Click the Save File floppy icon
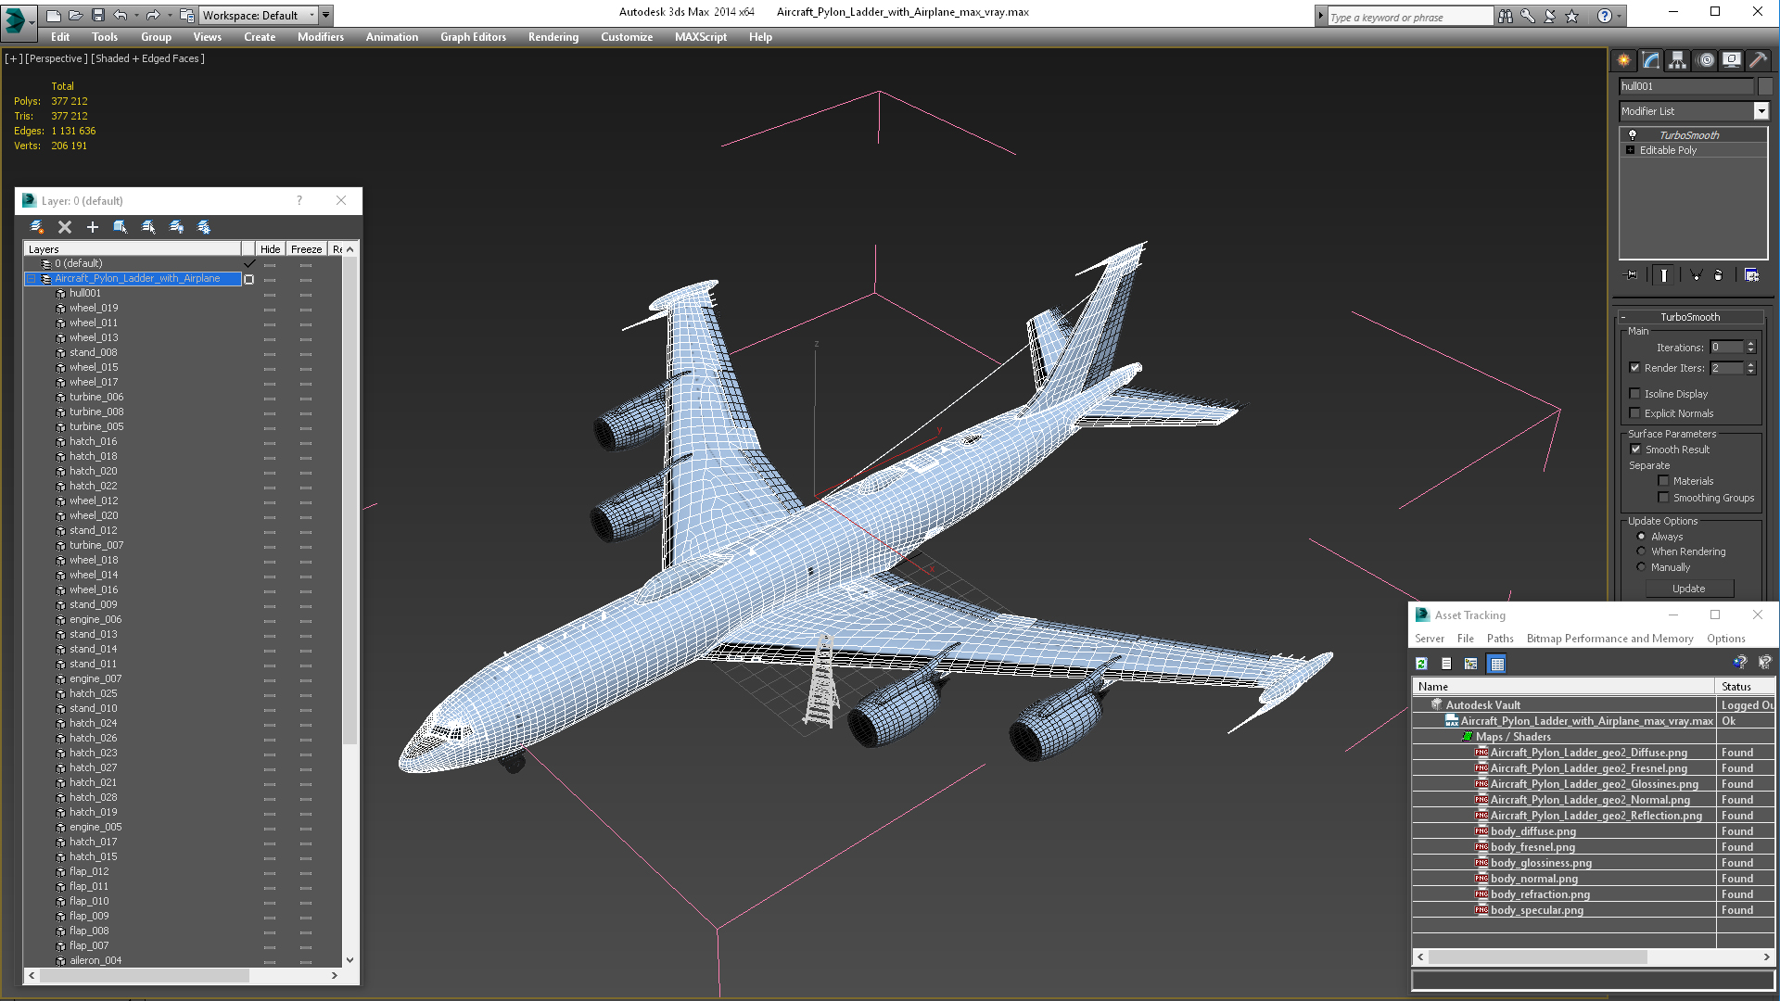 (98, 15)
